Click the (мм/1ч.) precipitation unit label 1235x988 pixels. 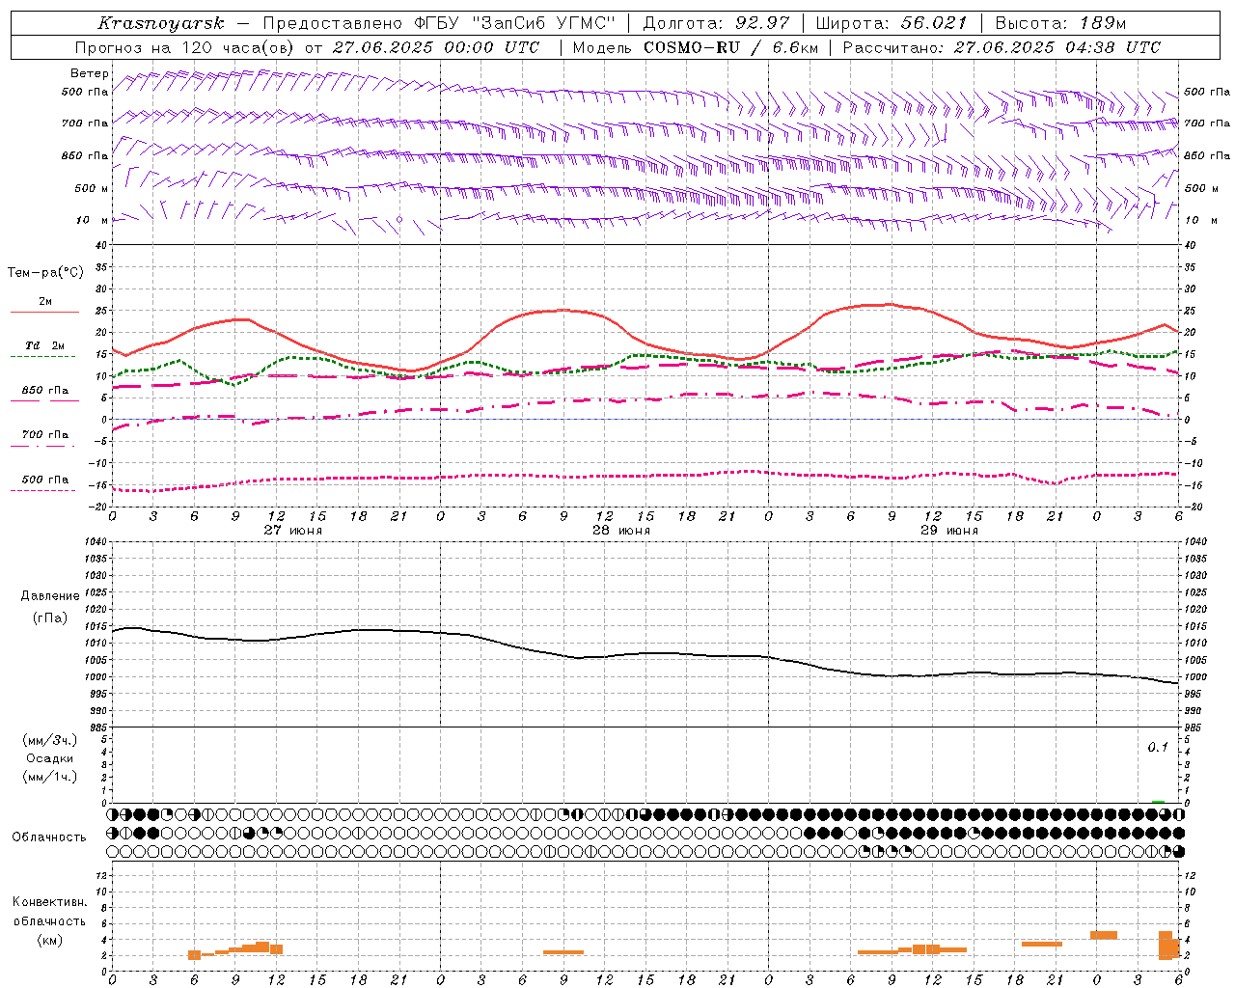50,777
